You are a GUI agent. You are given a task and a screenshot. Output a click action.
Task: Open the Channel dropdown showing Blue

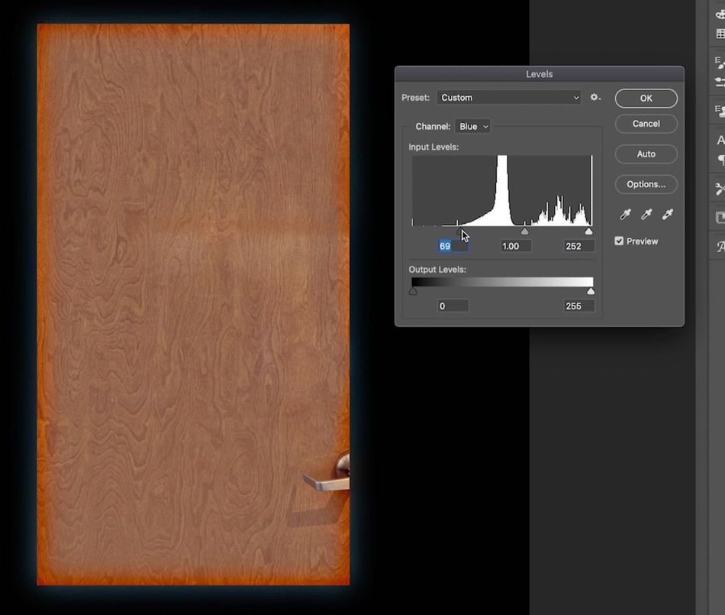[472, 126]
